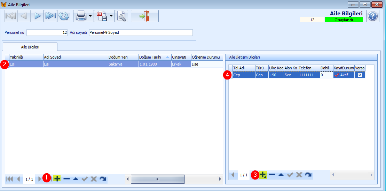Click the PDF save icon
This screenshot has width=386, height=191.
102,16
